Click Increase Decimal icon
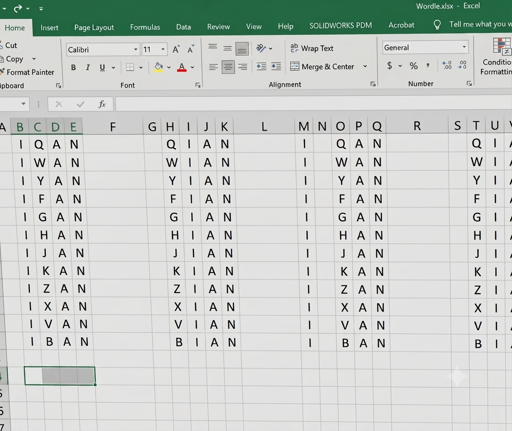 coord(447,65)
